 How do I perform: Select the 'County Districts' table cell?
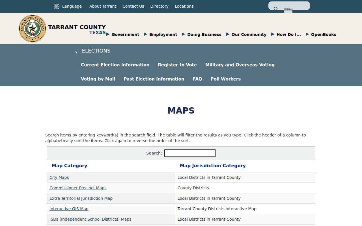coord(245,188)
